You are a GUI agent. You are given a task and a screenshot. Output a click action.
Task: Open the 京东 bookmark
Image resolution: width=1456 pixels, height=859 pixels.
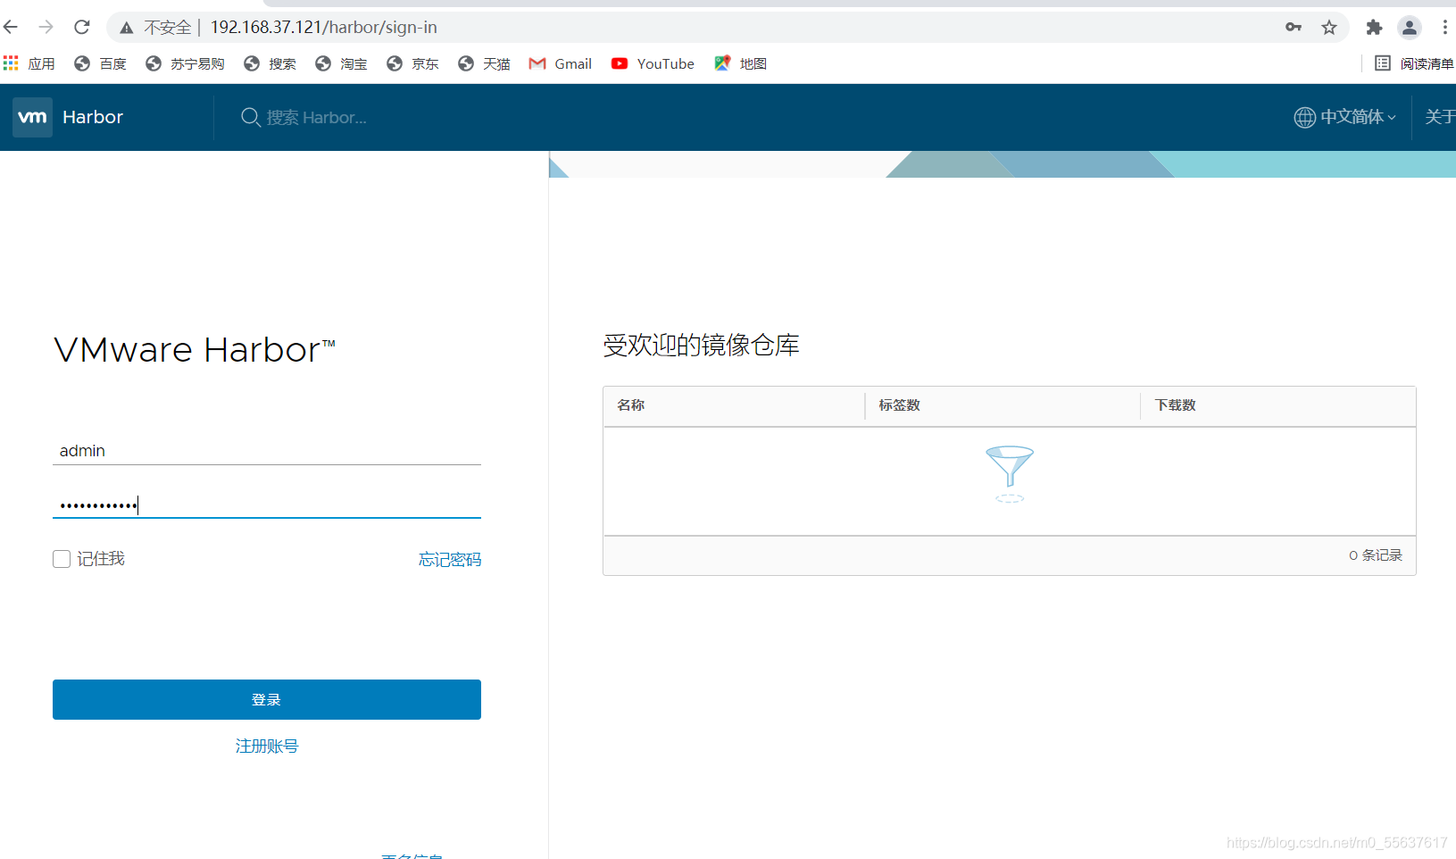pyautogui.click(x=412, y=63)
